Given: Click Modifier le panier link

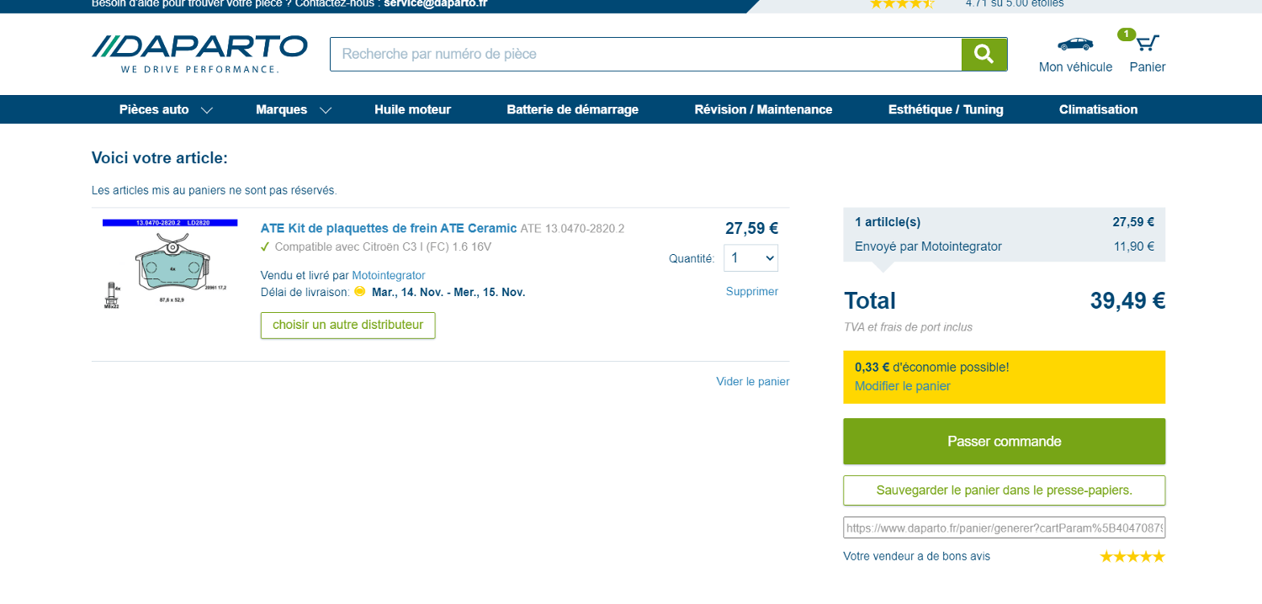Looking at the screenshot, I should (x=903, y=386).
